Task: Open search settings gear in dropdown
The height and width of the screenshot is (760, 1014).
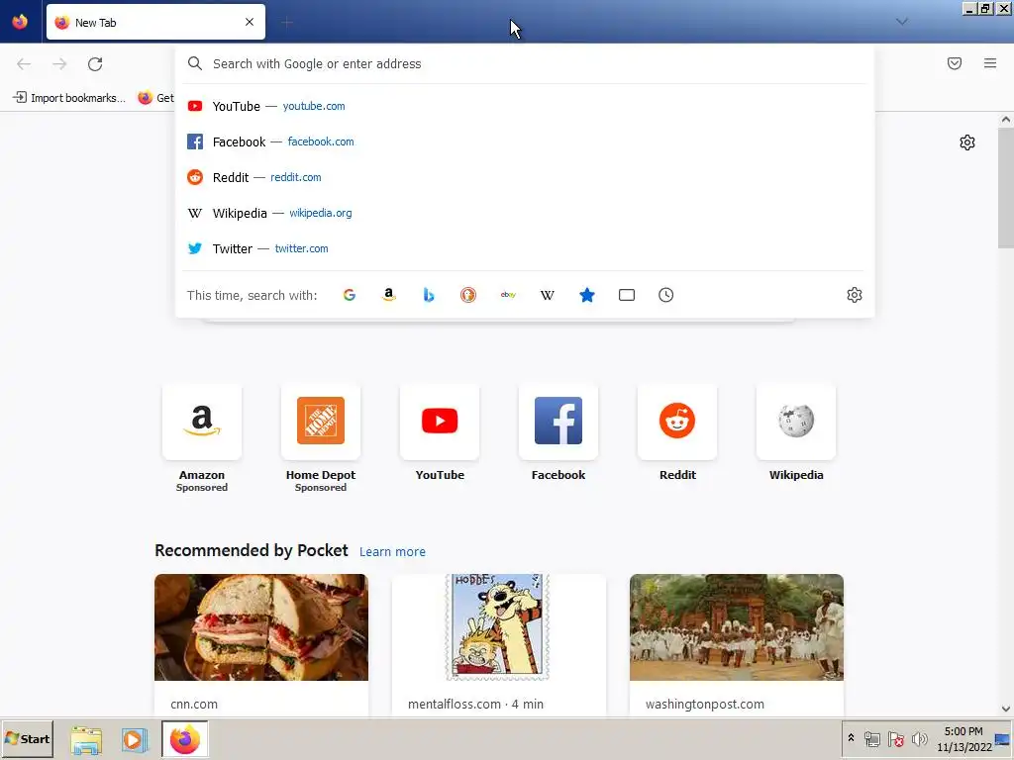Action: pos(855,295)
